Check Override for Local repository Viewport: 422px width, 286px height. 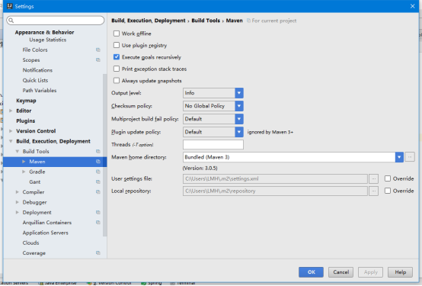(x=388, y=191)
